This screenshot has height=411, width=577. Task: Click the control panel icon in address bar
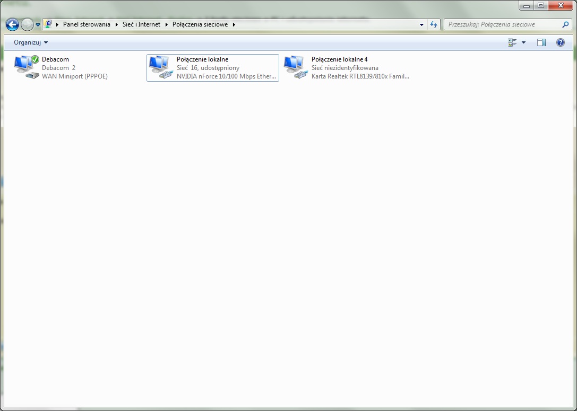[x=48, y=24]
